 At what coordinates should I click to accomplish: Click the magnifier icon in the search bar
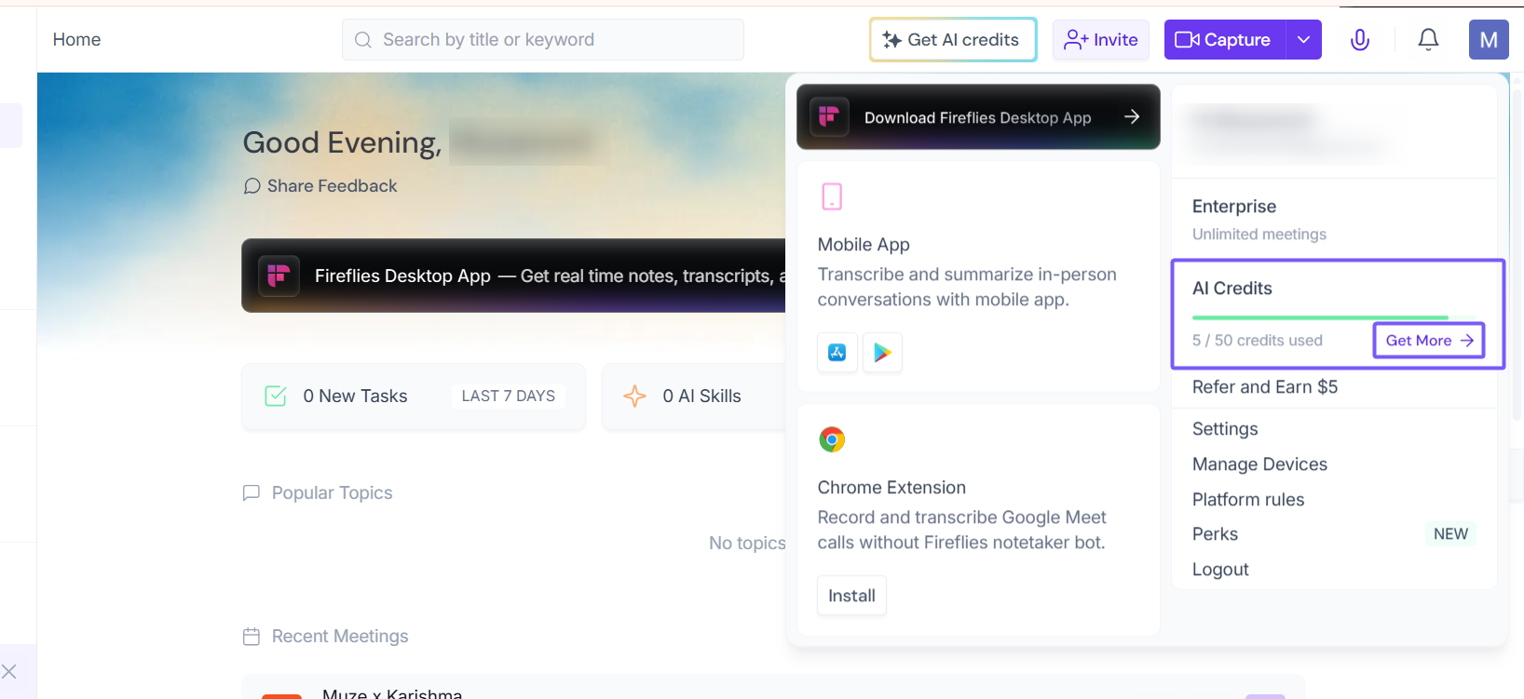click(364, 40)
